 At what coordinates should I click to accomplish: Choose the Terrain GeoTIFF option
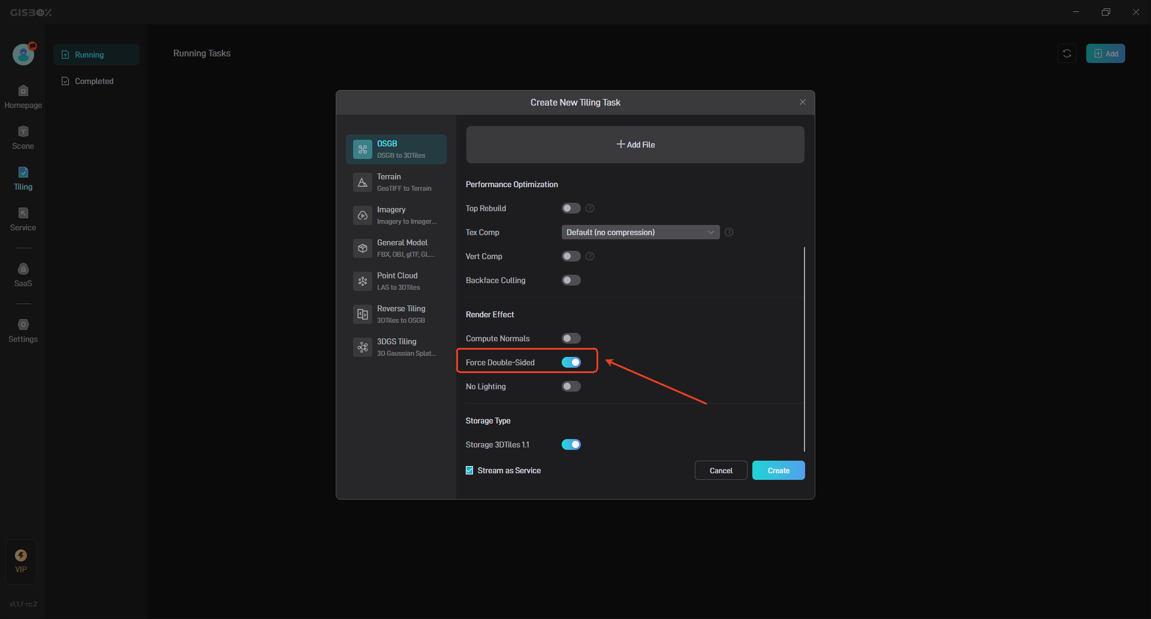[x=396, y=182]
